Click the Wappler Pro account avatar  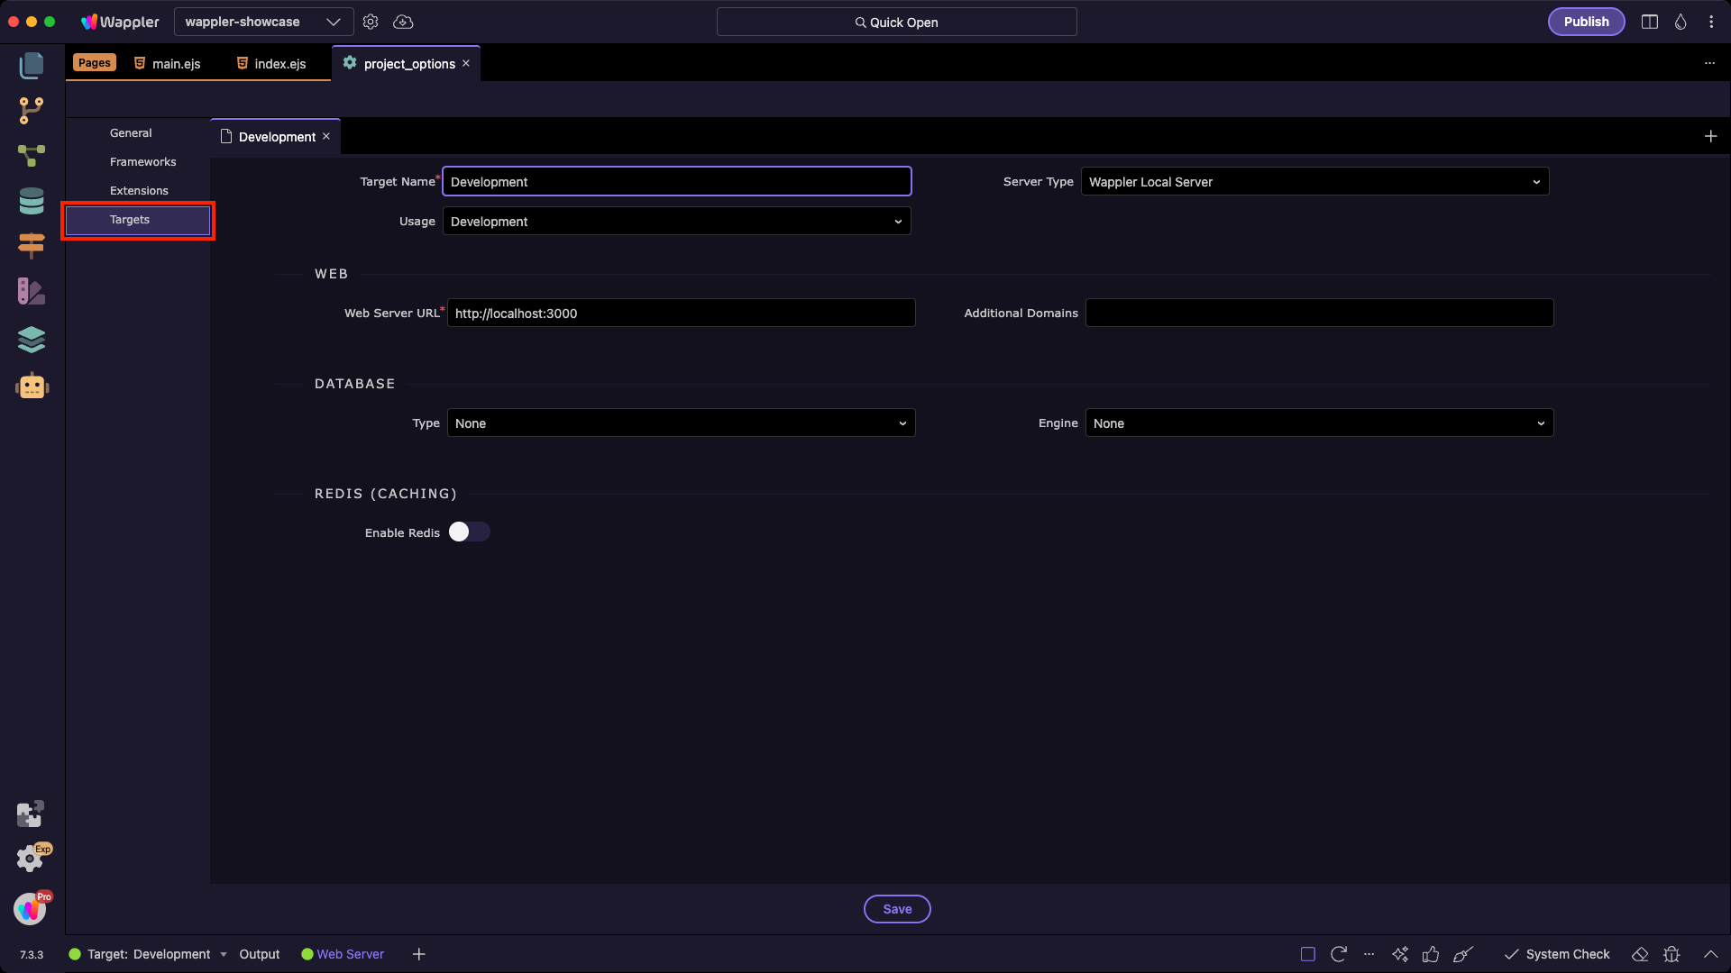coord(32,908)
